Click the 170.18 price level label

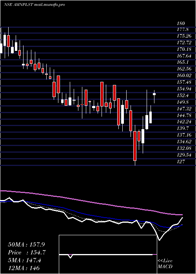184,49
